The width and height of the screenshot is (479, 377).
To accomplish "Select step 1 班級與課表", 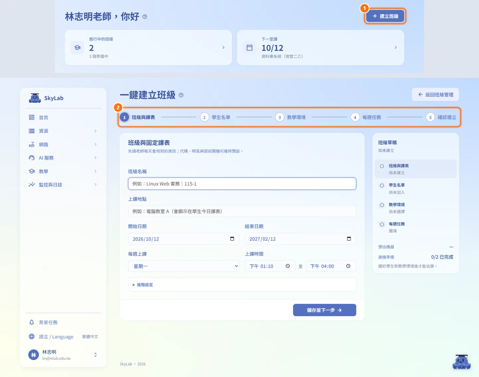I will (137, 117).
